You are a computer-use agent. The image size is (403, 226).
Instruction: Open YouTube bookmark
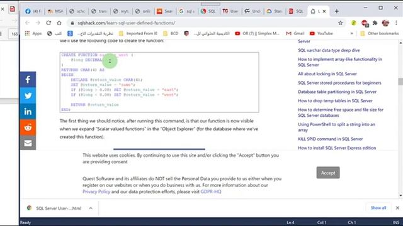pos(321,33)
